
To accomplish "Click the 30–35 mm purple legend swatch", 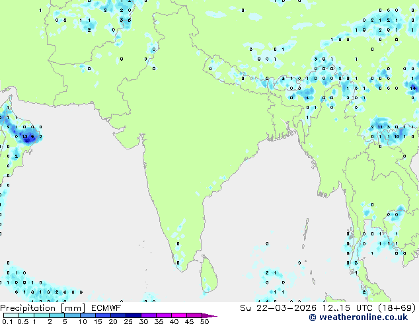I will point(148,315).
